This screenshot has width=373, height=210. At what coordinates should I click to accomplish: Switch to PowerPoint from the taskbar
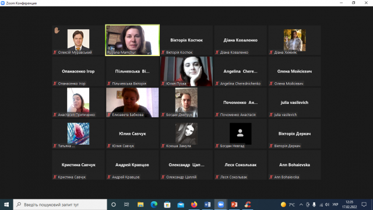[234, 205]
